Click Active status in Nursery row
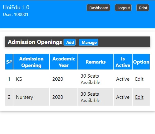 click(x=123, y=97)
